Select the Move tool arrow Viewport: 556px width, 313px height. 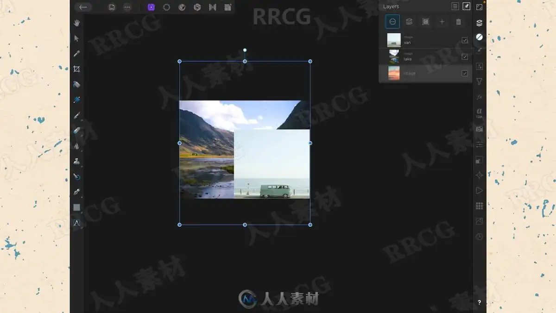(77, 38)
